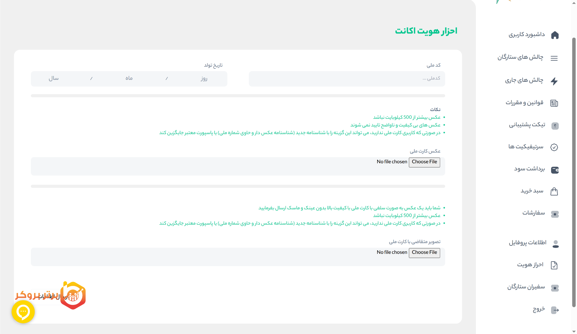
Task: Click No file chosen under عکس کارت ملی
Action: [x=392, y=162]
